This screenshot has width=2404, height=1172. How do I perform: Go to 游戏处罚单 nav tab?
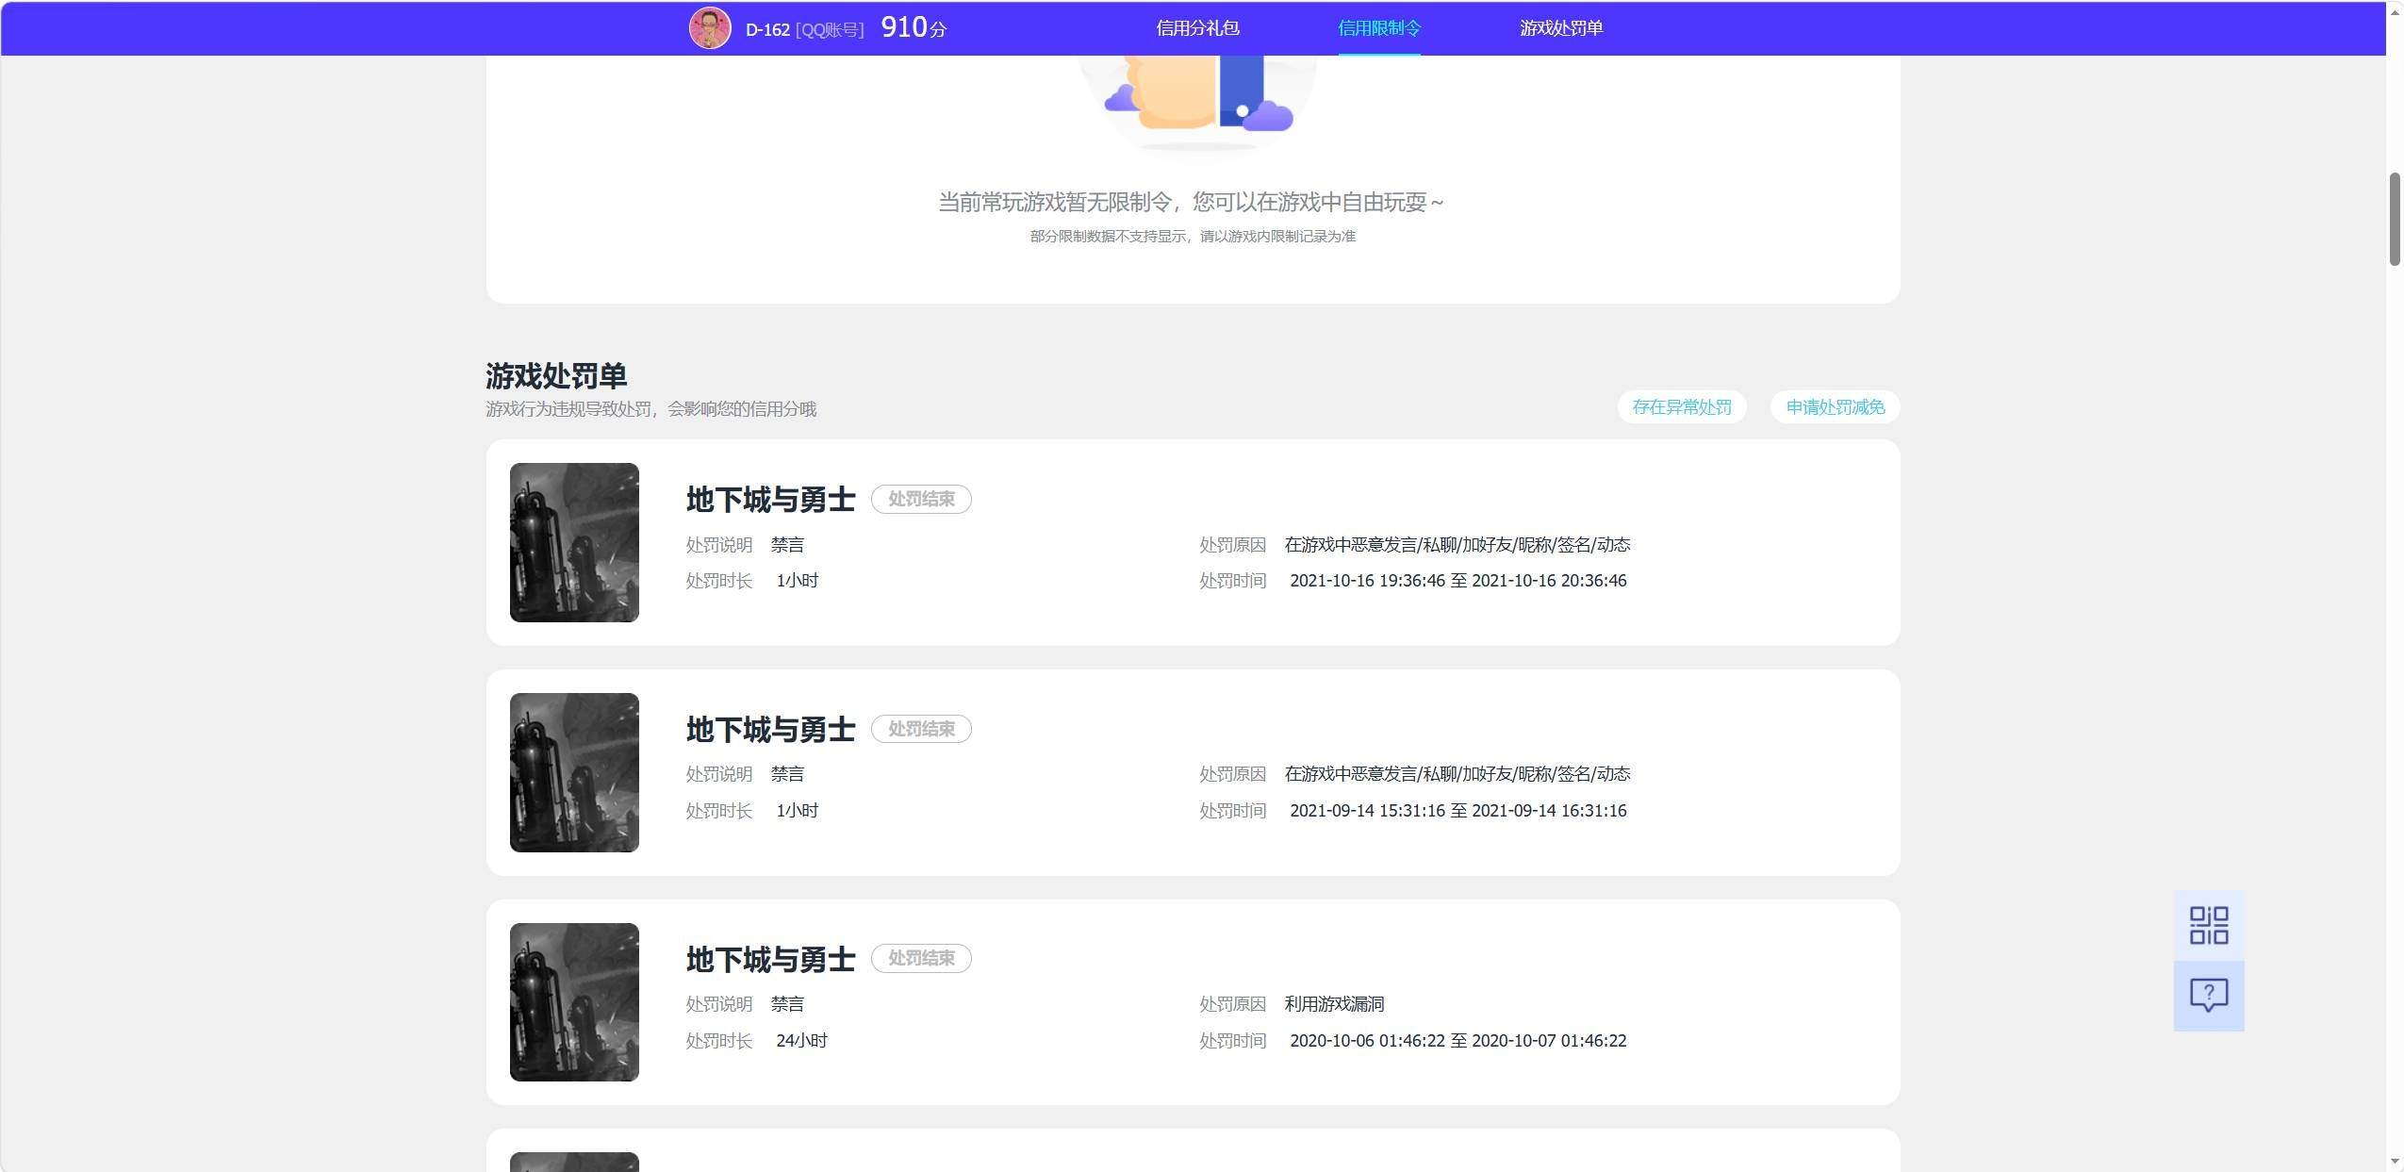tap(1560, 28)
